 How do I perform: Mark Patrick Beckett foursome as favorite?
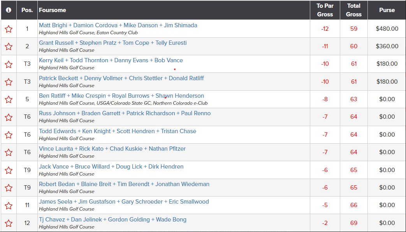[9, 82]
